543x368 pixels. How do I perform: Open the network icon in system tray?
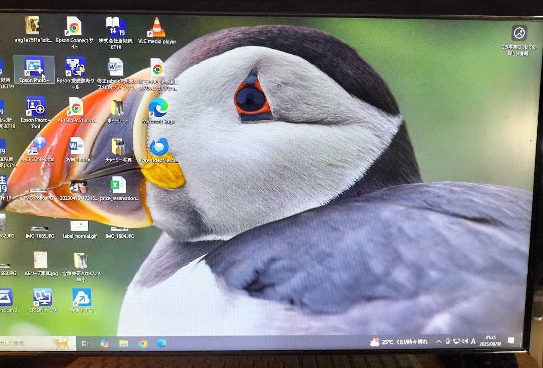[x=456, y=341]
